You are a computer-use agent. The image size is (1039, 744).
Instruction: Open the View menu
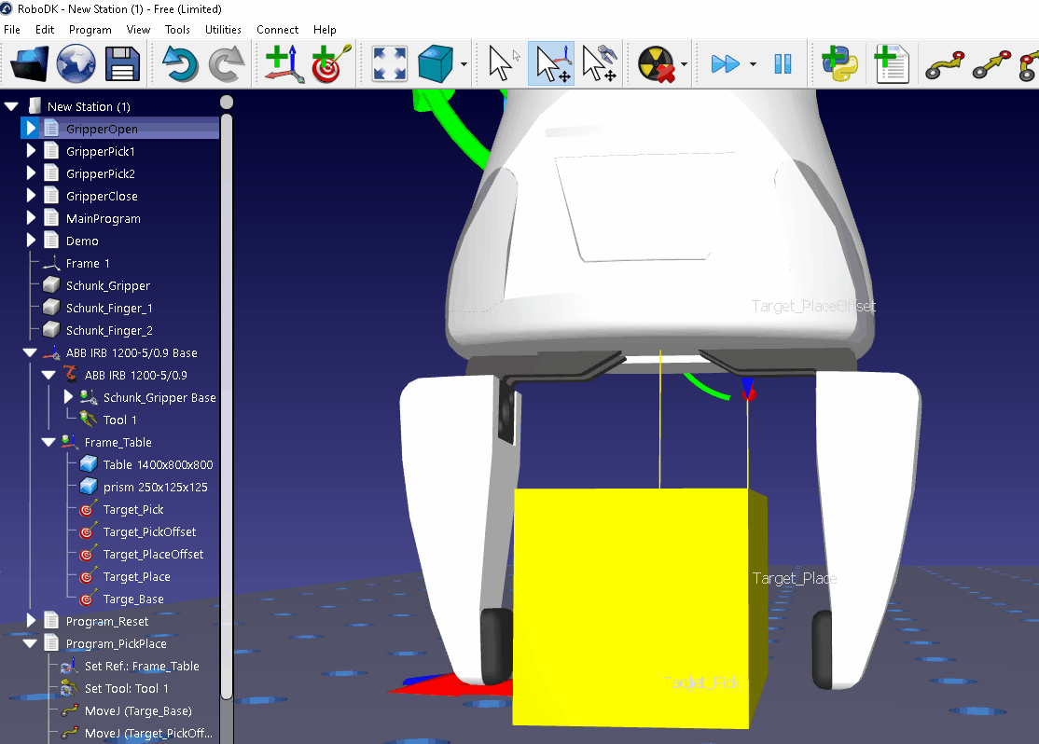click(x=138, y=30)
